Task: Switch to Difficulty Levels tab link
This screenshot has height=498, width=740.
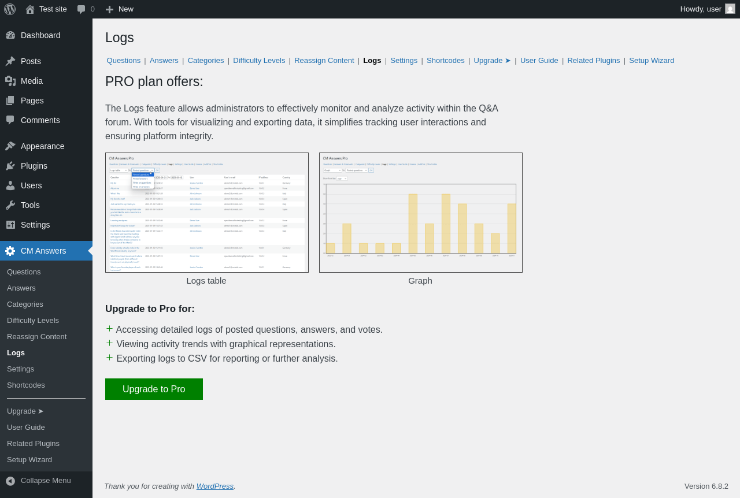Action: pyautogui.click(x=259, y=60)
